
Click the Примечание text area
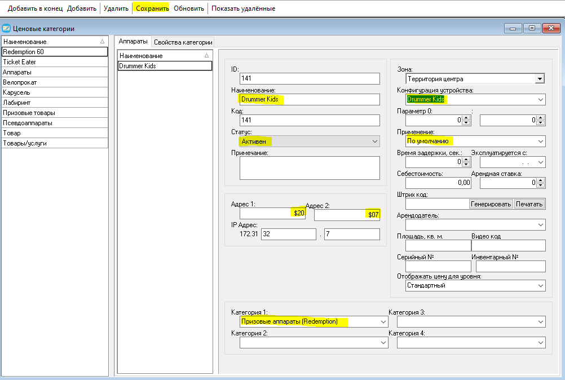(x=310, y=168)
